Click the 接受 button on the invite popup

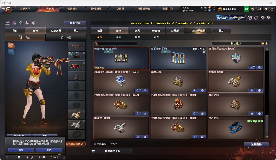click(21, 150)
